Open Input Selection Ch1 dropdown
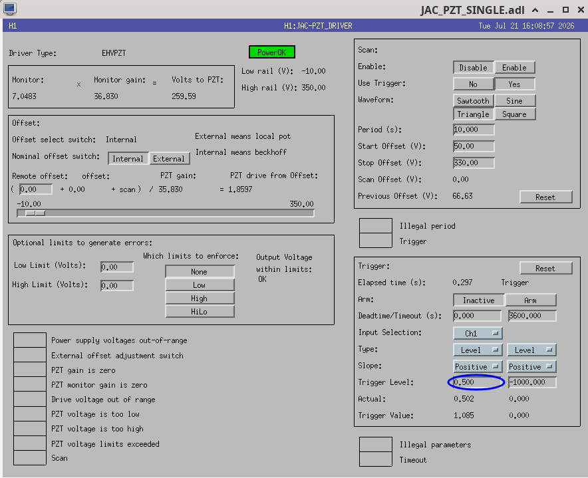The image size is (588, 478). [478, 333]
